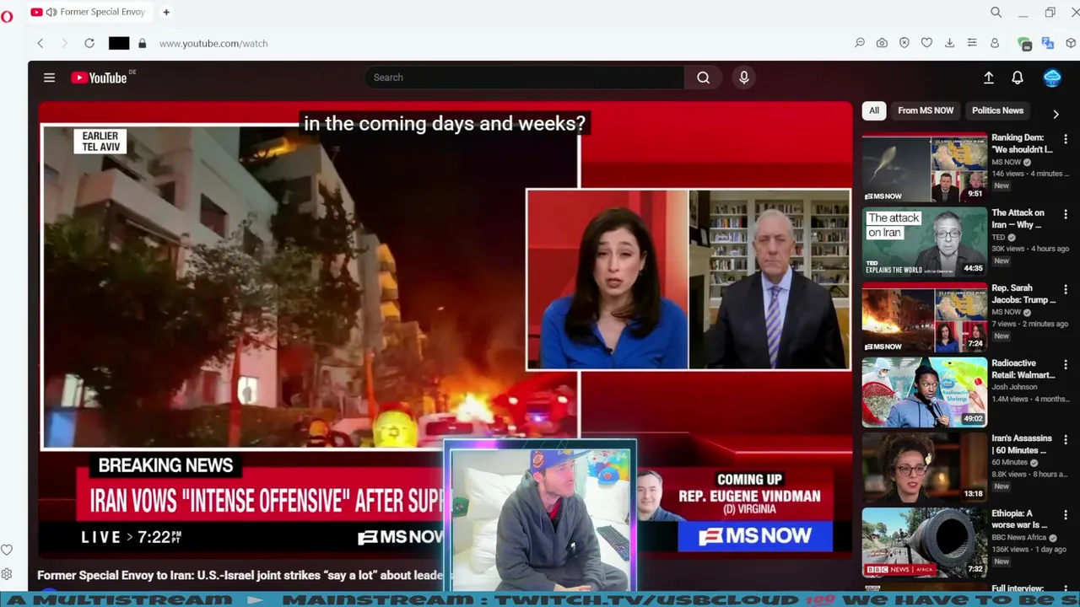Go back with the browser back arrow

(x=40, y=43)
